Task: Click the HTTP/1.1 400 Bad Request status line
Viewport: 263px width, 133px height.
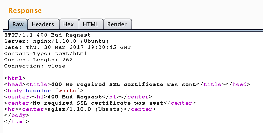Action: point(47,35)
